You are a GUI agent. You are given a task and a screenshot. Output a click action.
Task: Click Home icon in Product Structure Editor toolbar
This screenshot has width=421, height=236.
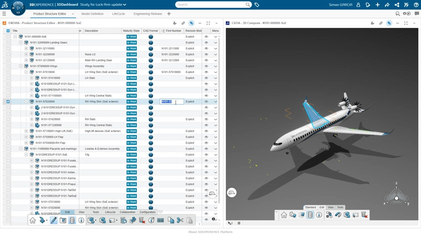pos(32,220)
